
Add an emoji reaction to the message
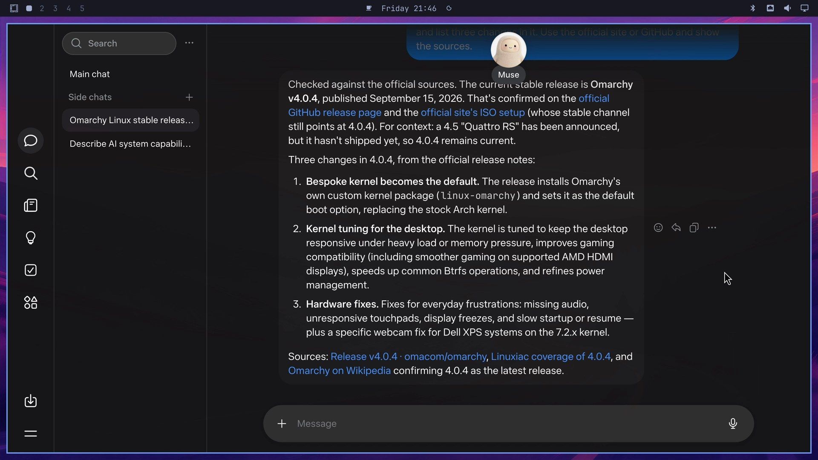658,228
